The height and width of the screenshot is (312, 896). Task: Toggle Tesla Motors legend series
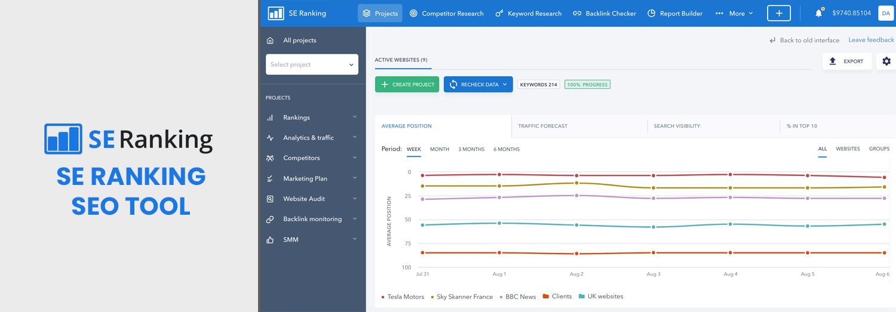point(403,296)
